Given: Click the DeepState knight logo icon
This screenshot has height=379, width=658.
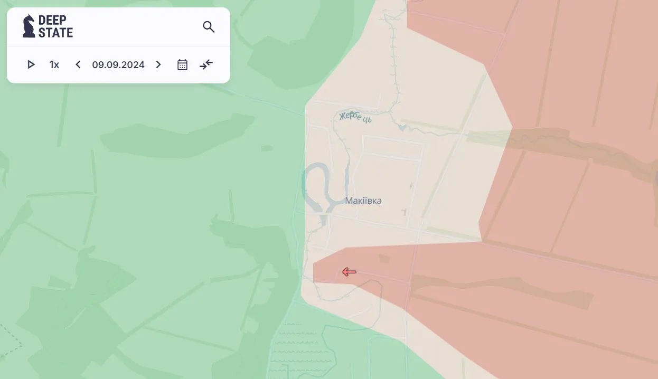Looking at the screenshot, I should 29,26.
